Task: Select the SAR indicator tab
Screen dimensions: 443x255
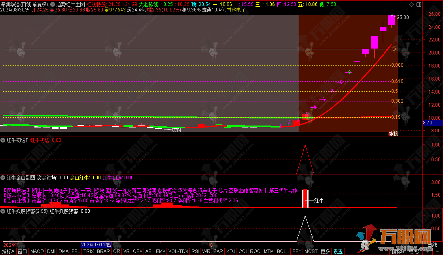Action: click(x=218, y=251)
